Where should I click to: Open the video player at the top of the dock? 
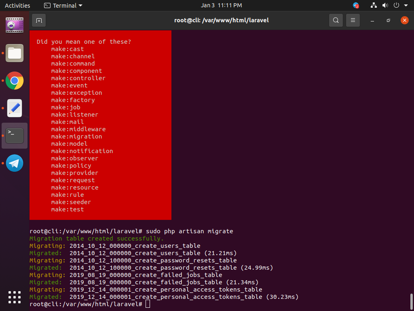coord(14,25)
